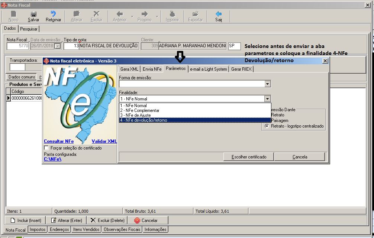
Task: Open the e-mail a Light System tab
Action: tap(209, 69)
